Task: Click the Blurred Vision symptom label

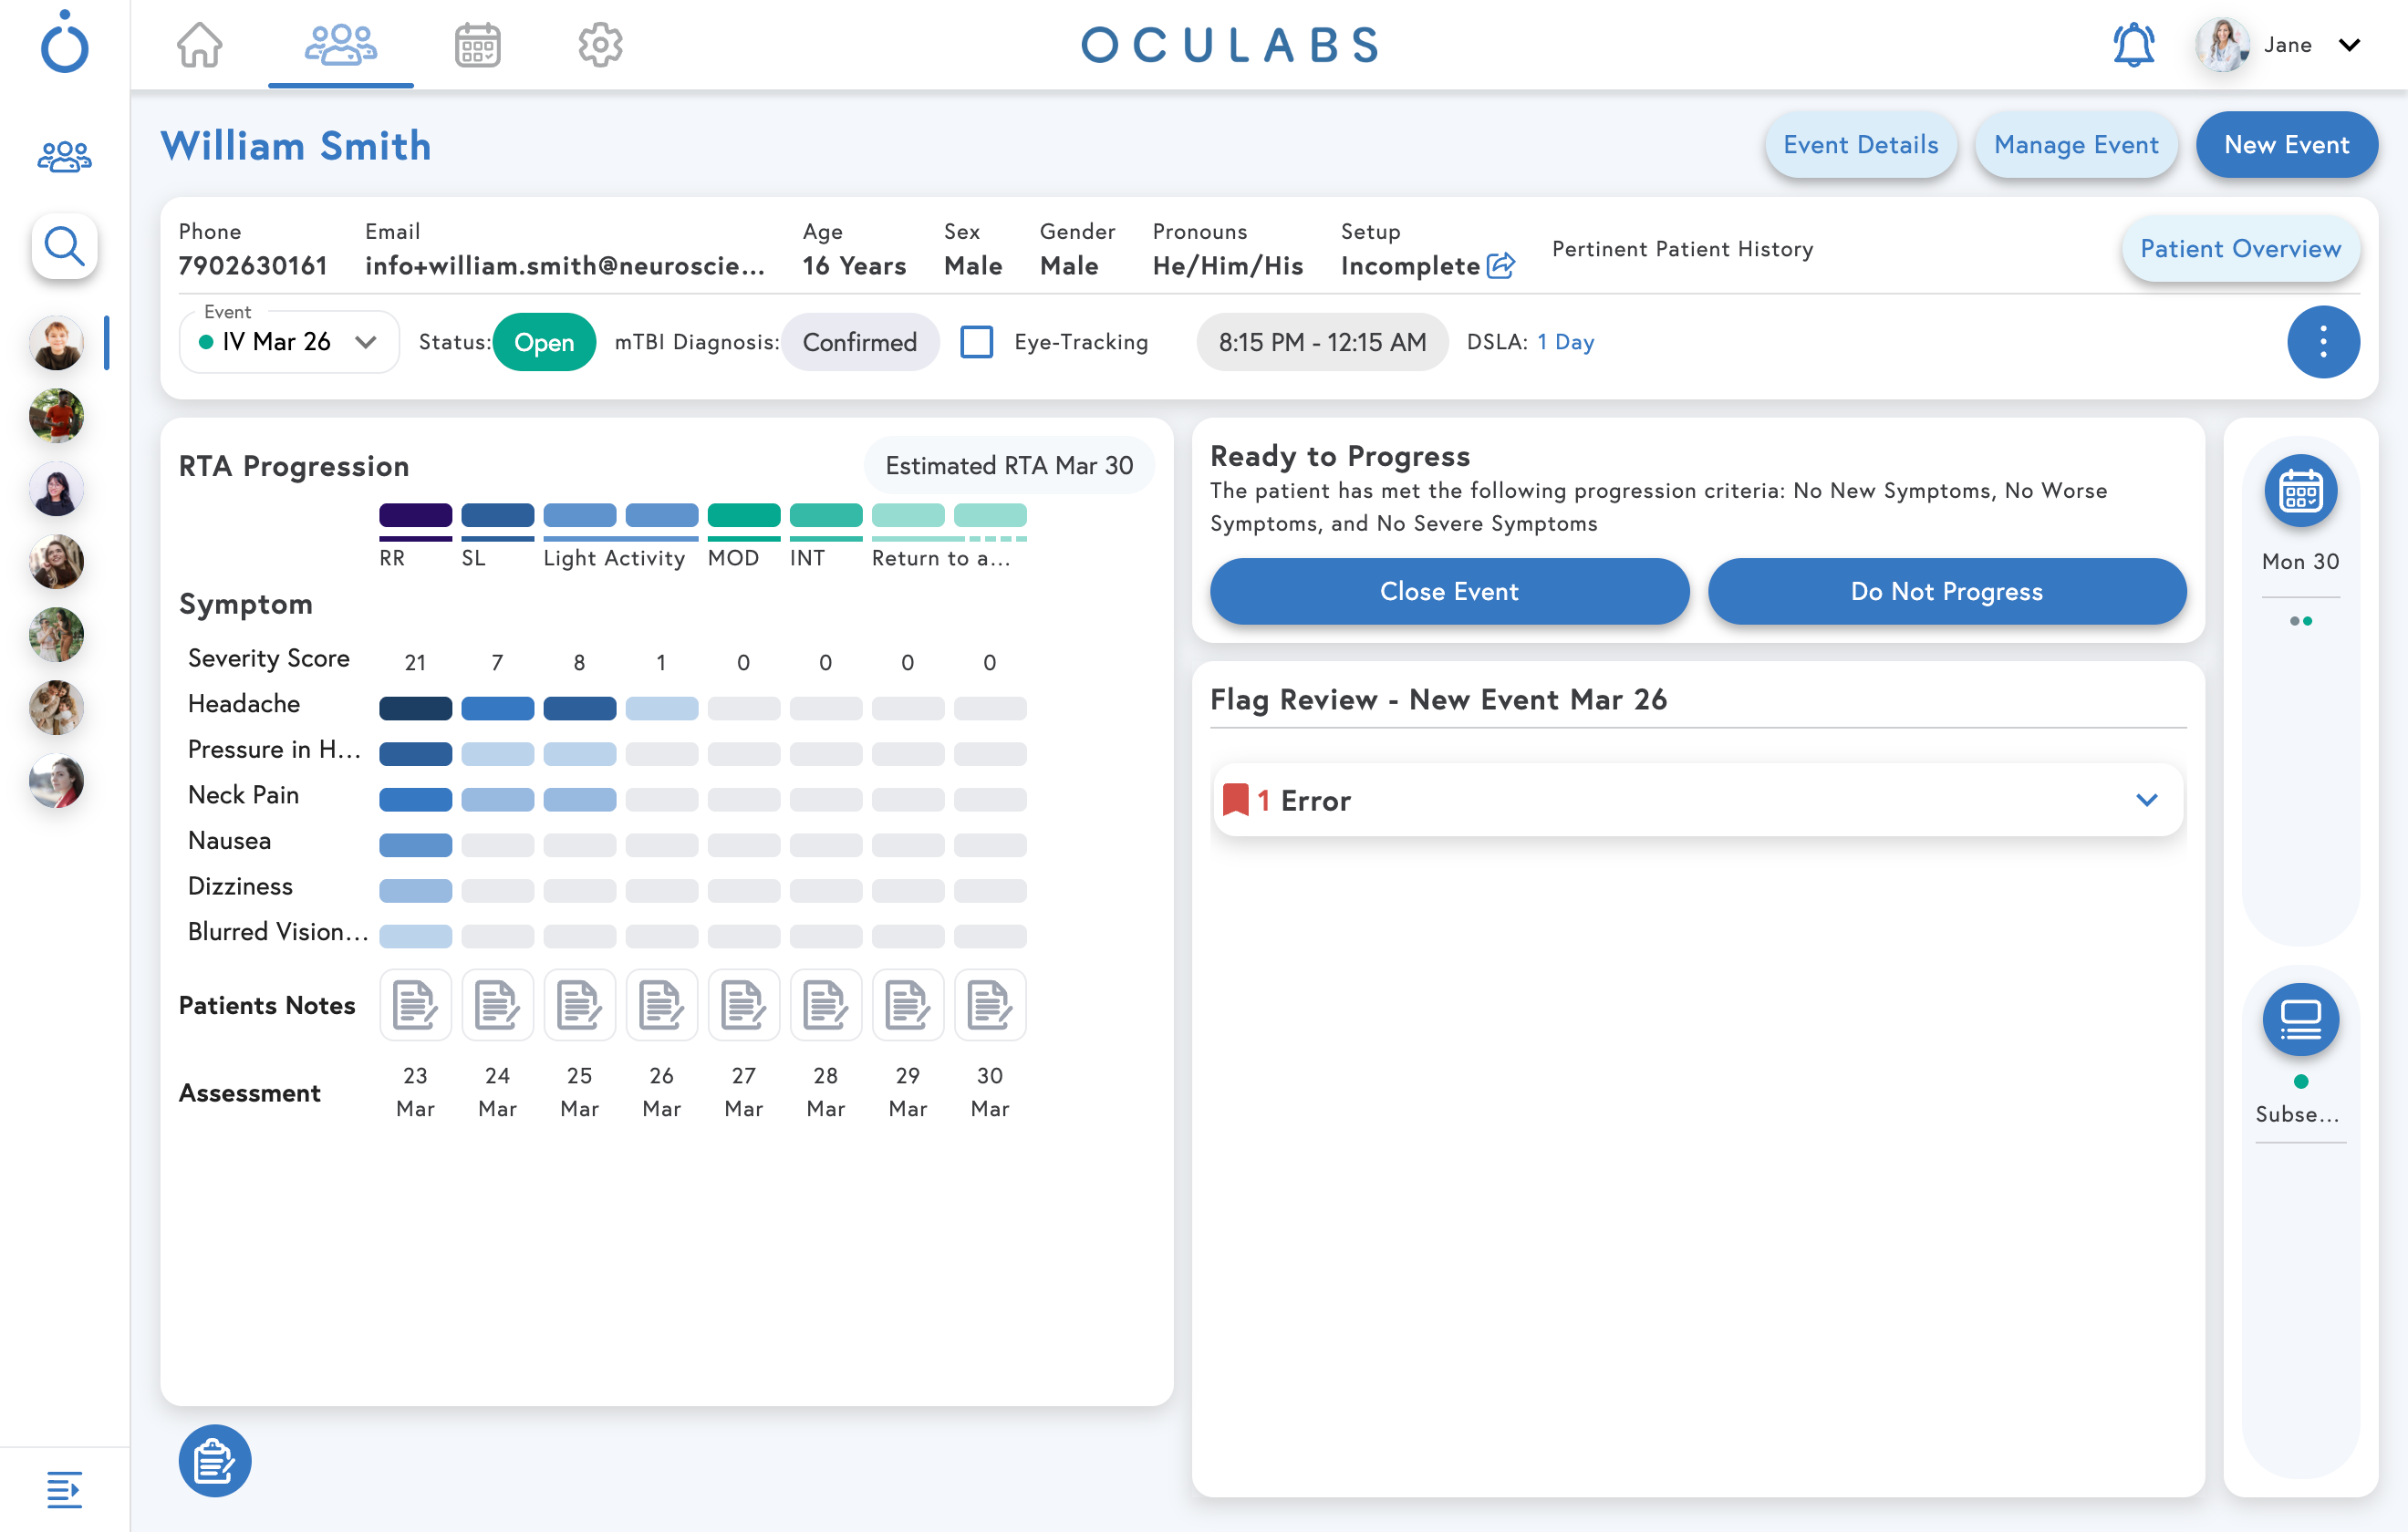Action: tap(278, 932)
